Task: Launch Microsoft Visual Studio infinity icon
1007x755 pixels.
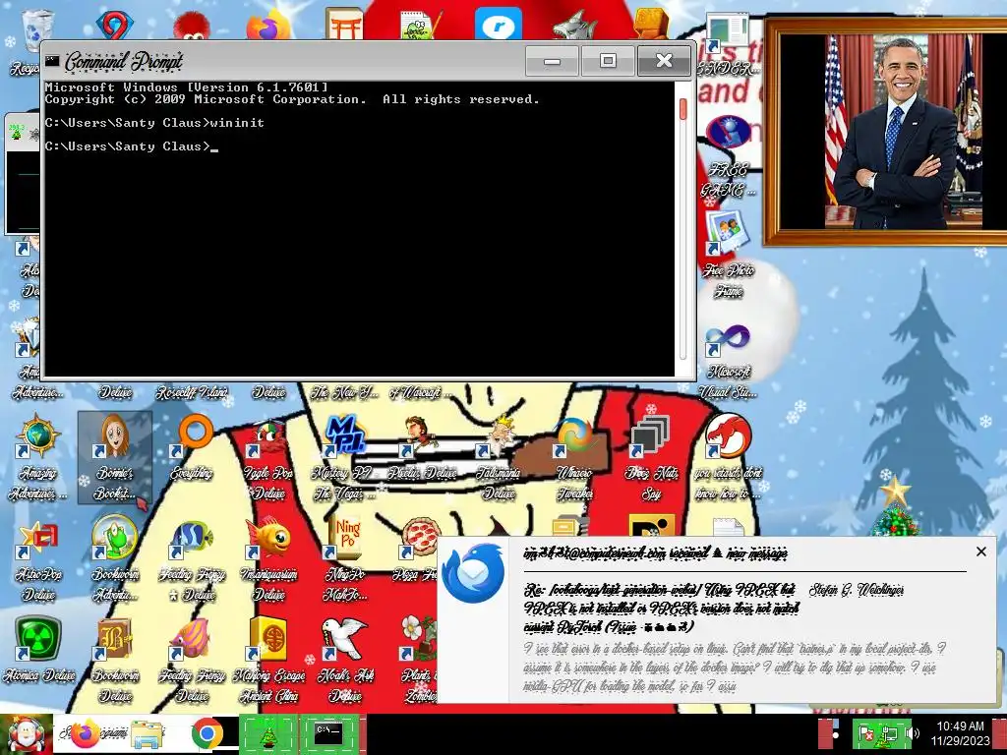Action: [x=728, y=361]
